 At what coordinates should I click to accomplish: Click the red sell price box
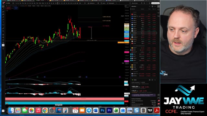coord(8,8)
